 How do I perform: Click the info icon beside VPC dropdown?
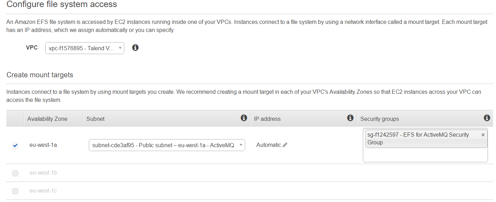click(135, 48)
